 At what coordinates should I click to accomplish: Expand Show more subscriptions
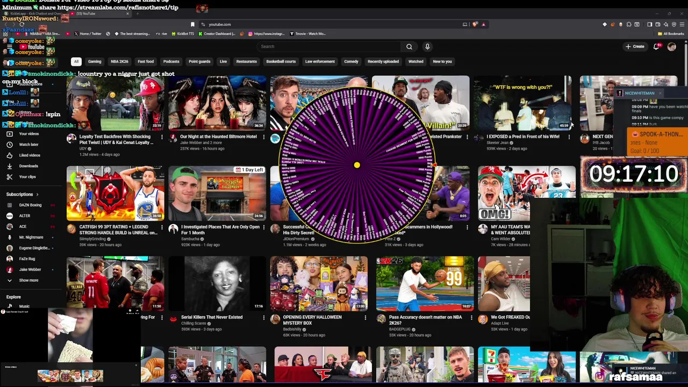click(x=24, y=280)
